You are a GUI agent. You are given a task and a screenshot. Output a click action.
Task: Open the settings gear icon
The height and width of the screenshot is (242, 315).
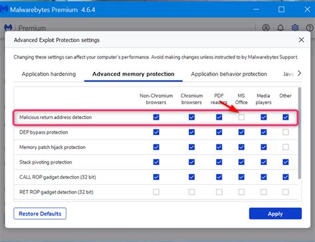click(295, 28)
